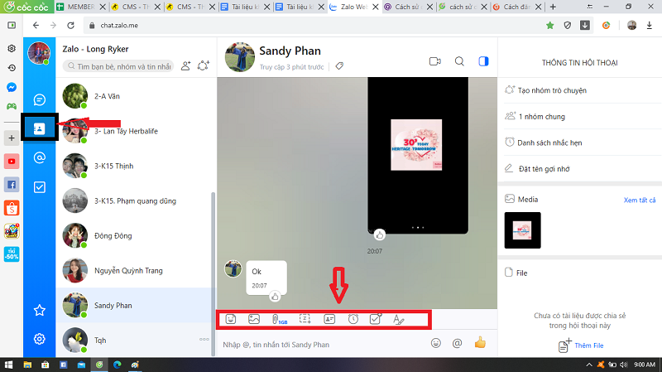Screen dimensions: 662x372
Task: Open the chat with 3-K15 Thịnh
Action: tap(135, 167)
